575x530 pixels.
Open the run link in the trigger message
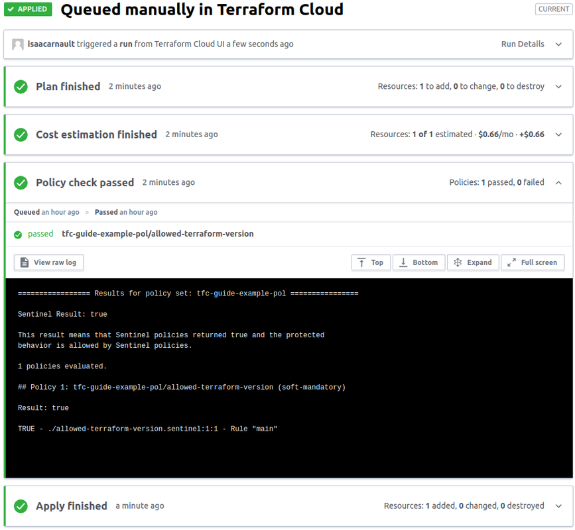coord(126,44)
